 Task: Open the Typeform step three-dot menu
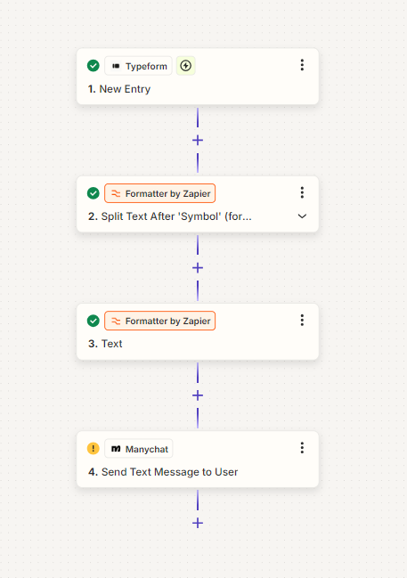(x=302, y=65)
